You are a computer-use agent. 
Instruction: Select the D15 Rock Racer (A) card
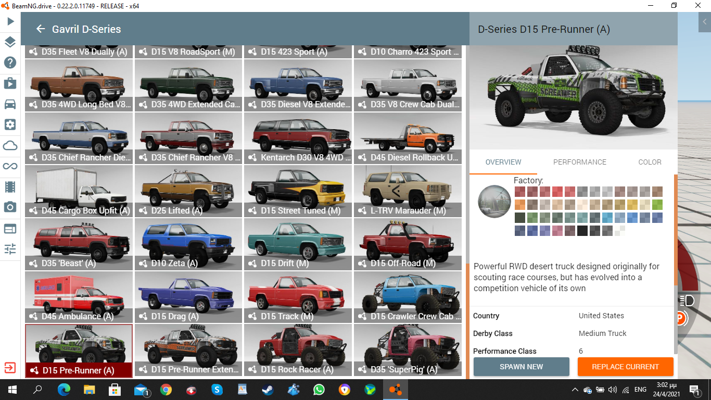click(x=298, y=350)
